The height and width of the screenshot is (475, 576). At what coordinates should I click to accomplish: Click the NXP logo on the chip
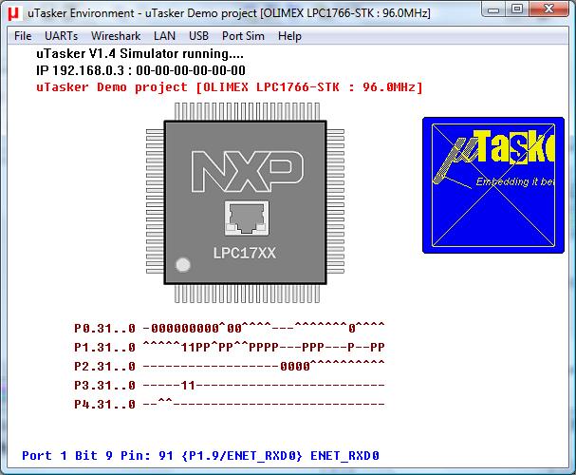248,172
